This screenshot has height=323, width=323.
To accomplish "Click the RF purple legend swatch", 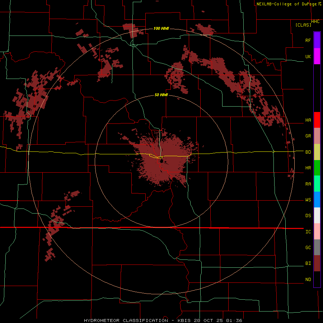I will pyautogui.click(x=317, y=40).
